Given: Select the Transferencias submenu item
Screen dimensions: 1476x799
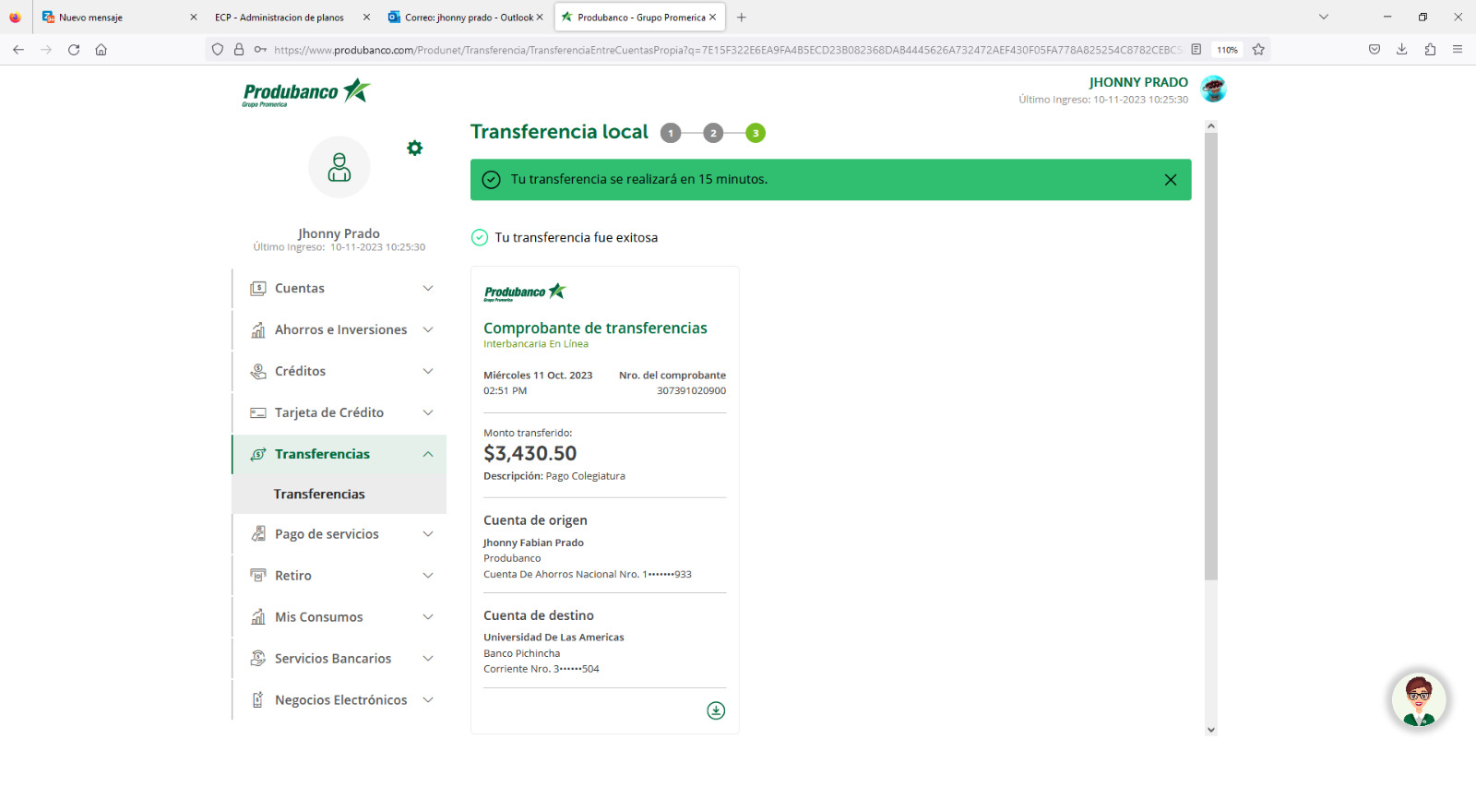Looking at the screenshot, I should (x=319, y=495).
